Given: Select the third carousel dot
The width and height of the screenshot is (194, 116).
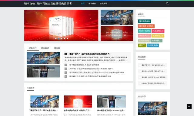Looking at the screenshot, I should coord(62,38).
